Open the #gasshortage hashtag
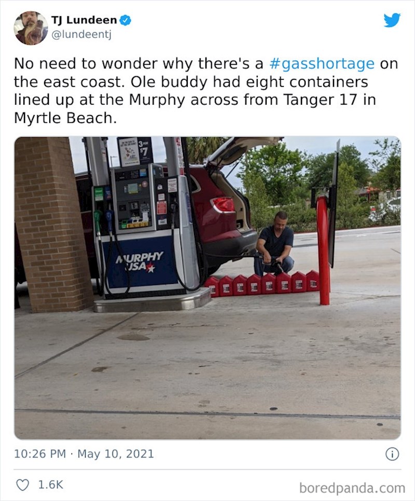 [322, 64]
